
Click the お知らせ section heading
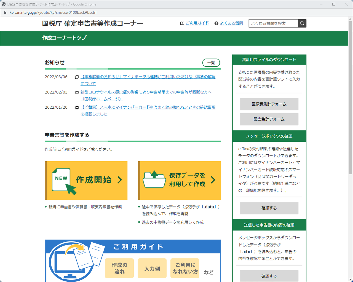[x=55, y=63]
